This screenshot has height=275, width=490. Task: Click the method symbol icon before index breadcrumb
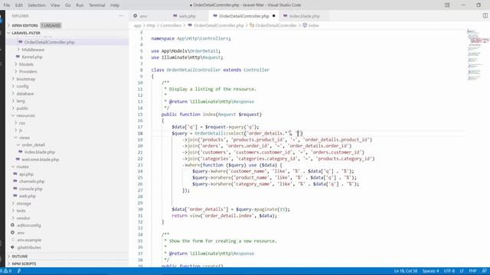tap(305, 25)
